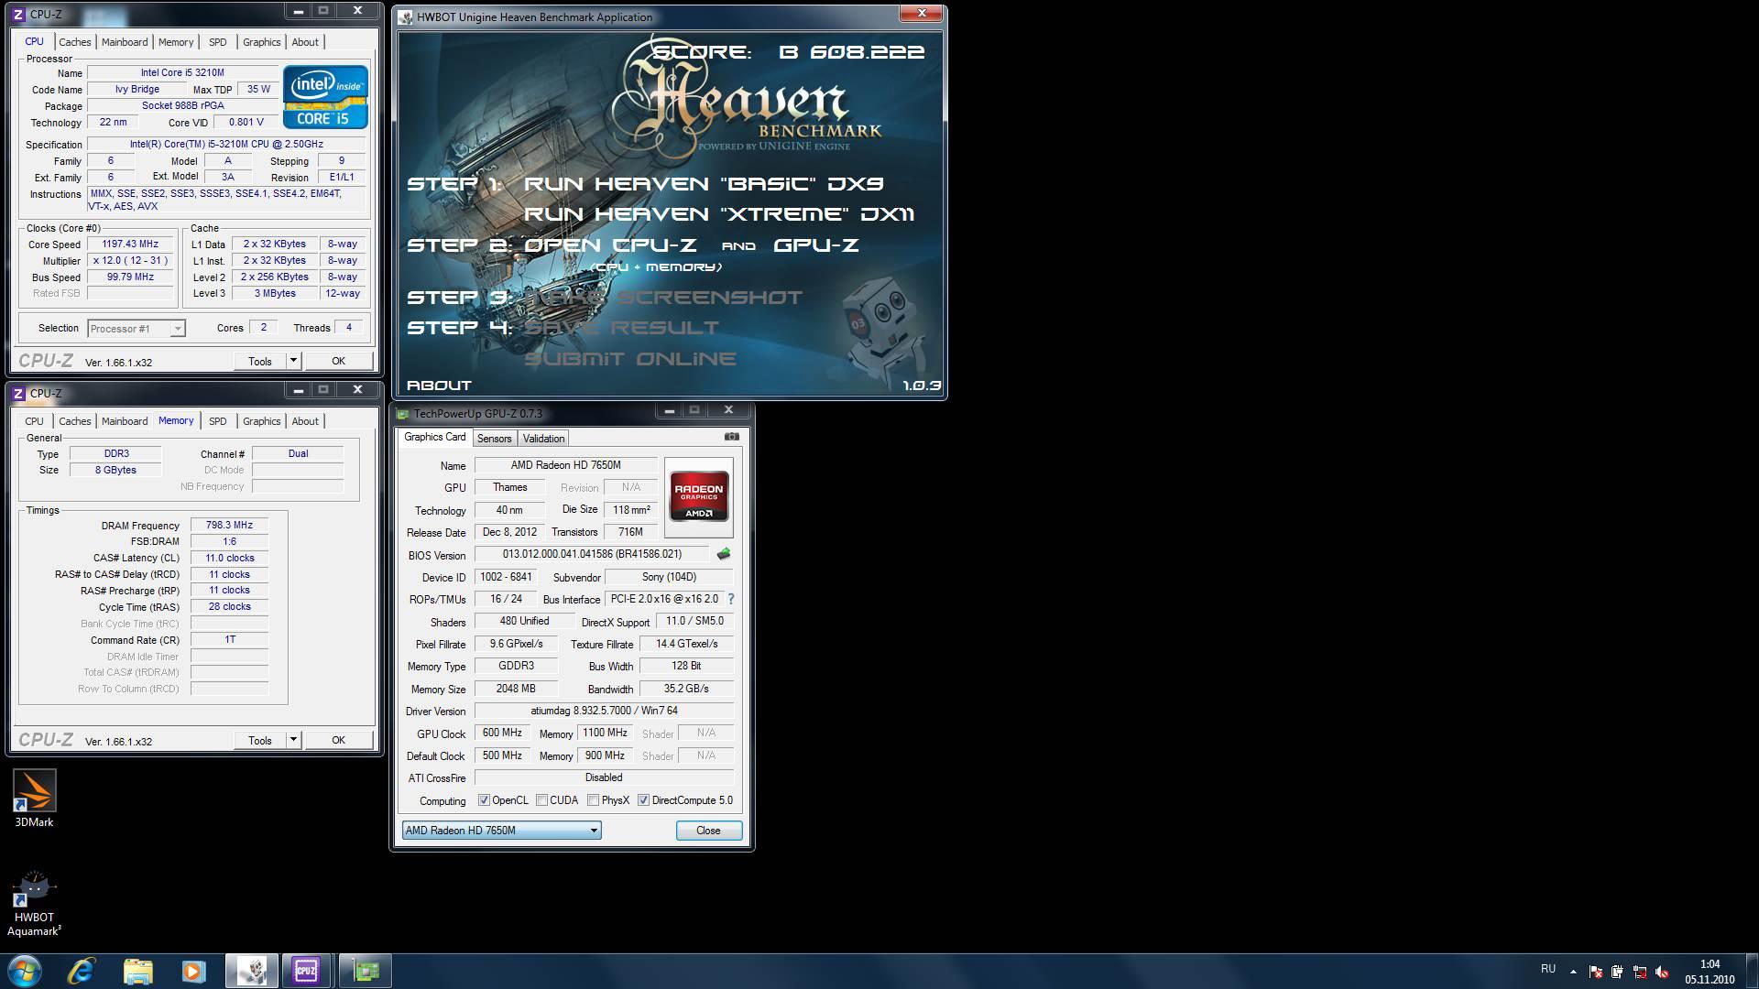The image size is (1759, 989).
Task: Click Take Screenshot step in Heaven window
Action: 663,298
